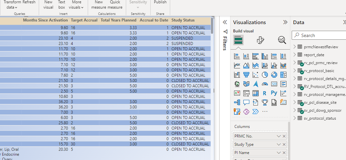Select the Python visual
The height and width of the screenshot is (160, 346).
(274, 93)
